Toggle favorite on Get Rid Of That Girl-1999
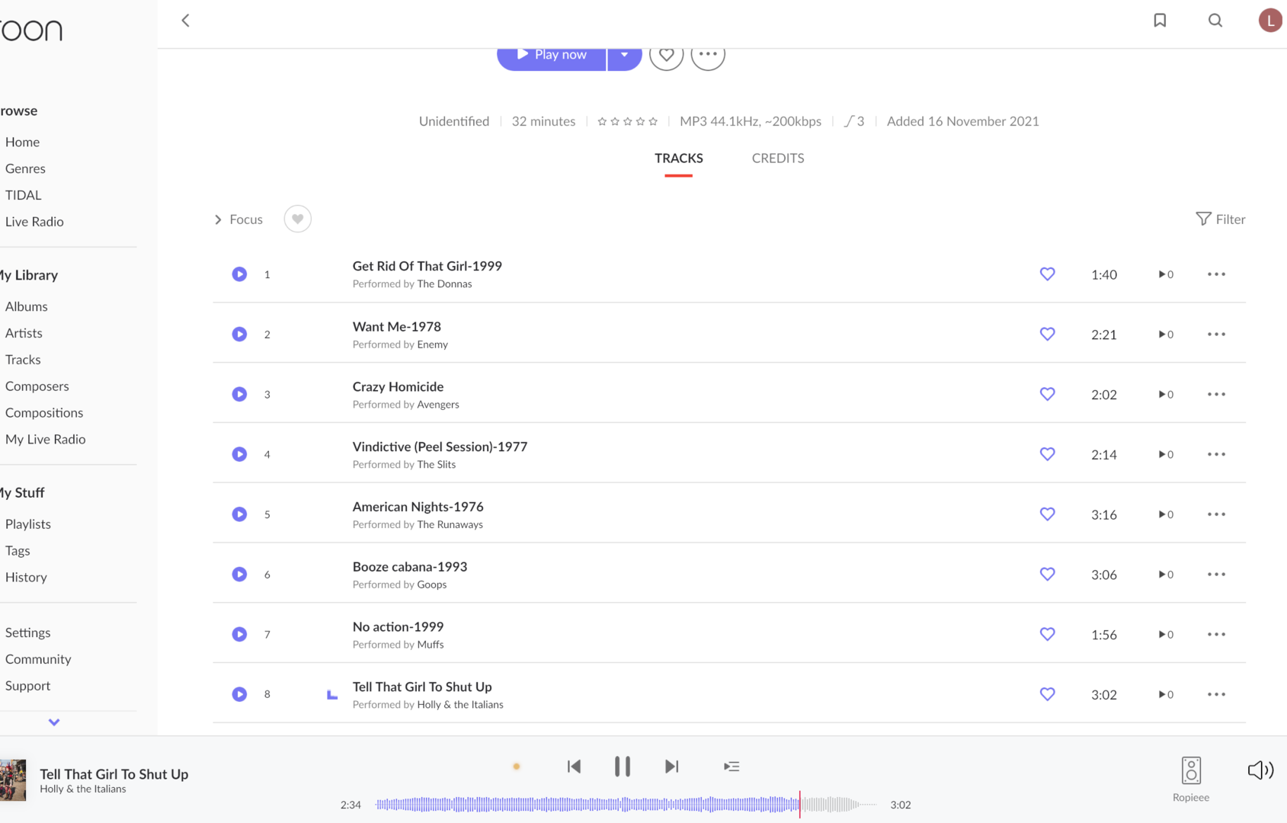Image resolution: width=1287 pixels, height=823 pixels. [1047, 274]
